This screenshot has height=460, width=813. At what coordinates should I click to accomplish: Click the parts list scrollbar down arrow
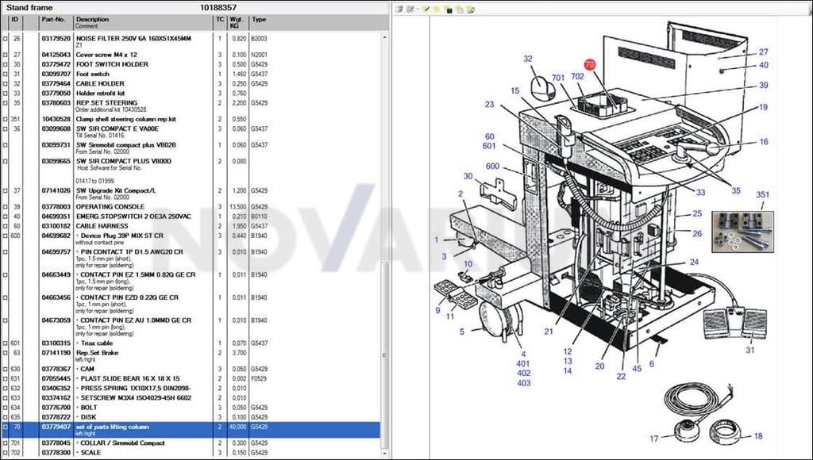point(384,453)
